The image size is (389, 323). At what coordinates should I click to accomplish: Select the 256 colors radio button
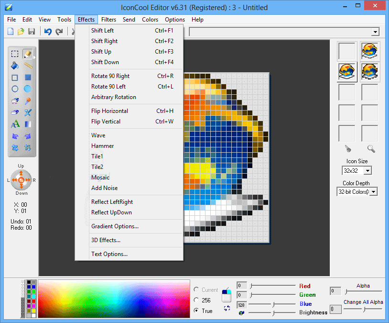(x=196, y=300)
